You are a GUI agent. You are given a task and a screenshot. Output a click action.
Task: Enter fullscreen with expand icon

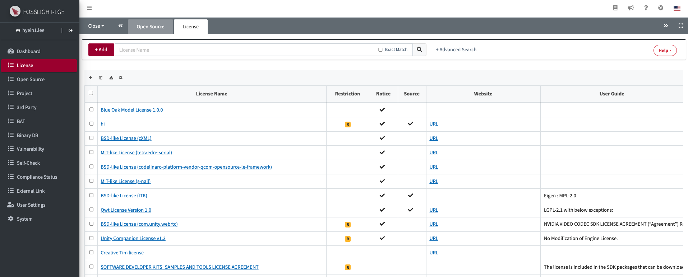pyautogui.click(x=681, y=26)
